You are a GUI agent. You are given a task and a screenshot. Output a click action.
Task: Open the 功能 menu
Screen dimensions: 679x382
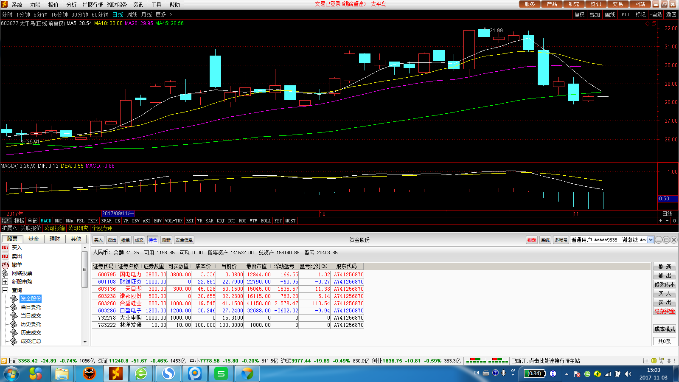tap(35, 5)
